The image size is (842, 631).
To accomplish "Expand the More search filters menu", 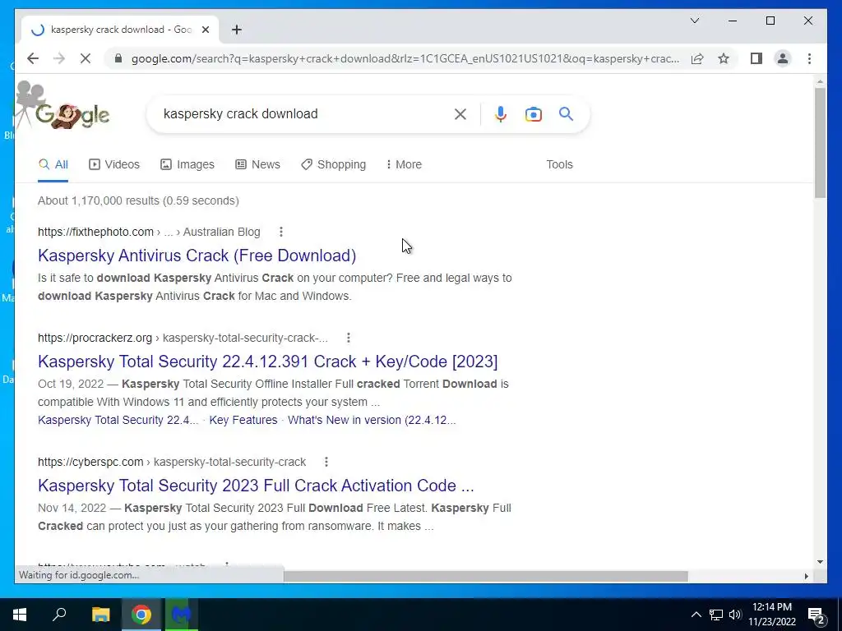I will [404, 164].
